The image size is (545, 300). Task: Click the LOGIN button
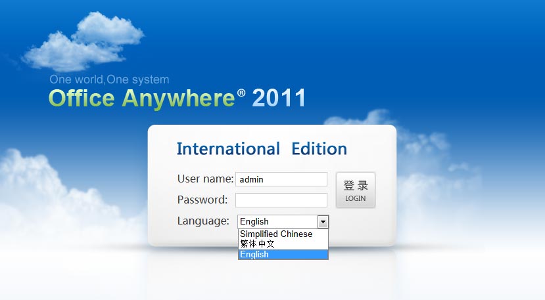(355, 190)
